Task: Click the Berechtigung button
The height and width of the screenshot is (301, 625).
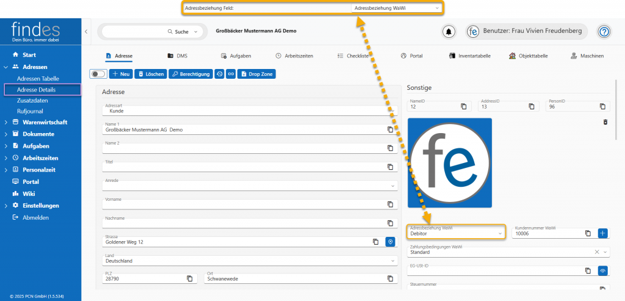Action: (190, 74)
